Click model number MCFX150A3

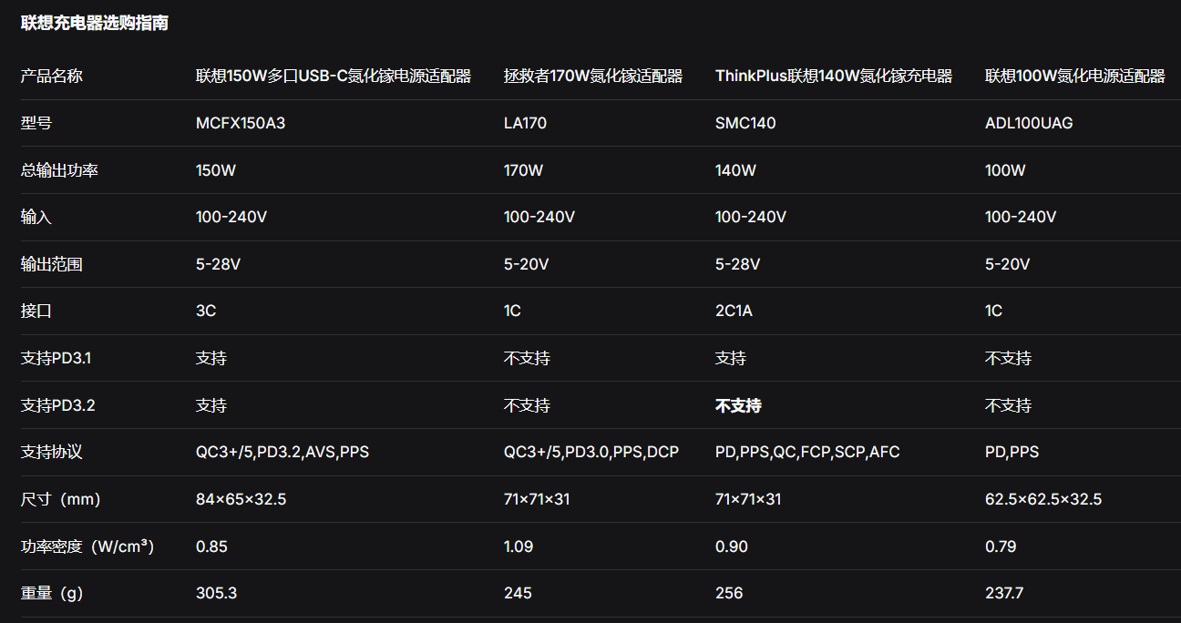pos(241,123)
